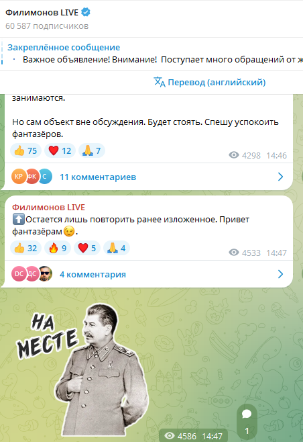The image size is (303, 442).
Task: Click the Филимонов LIVE author name in post
Action: click(x=48, y=207)
